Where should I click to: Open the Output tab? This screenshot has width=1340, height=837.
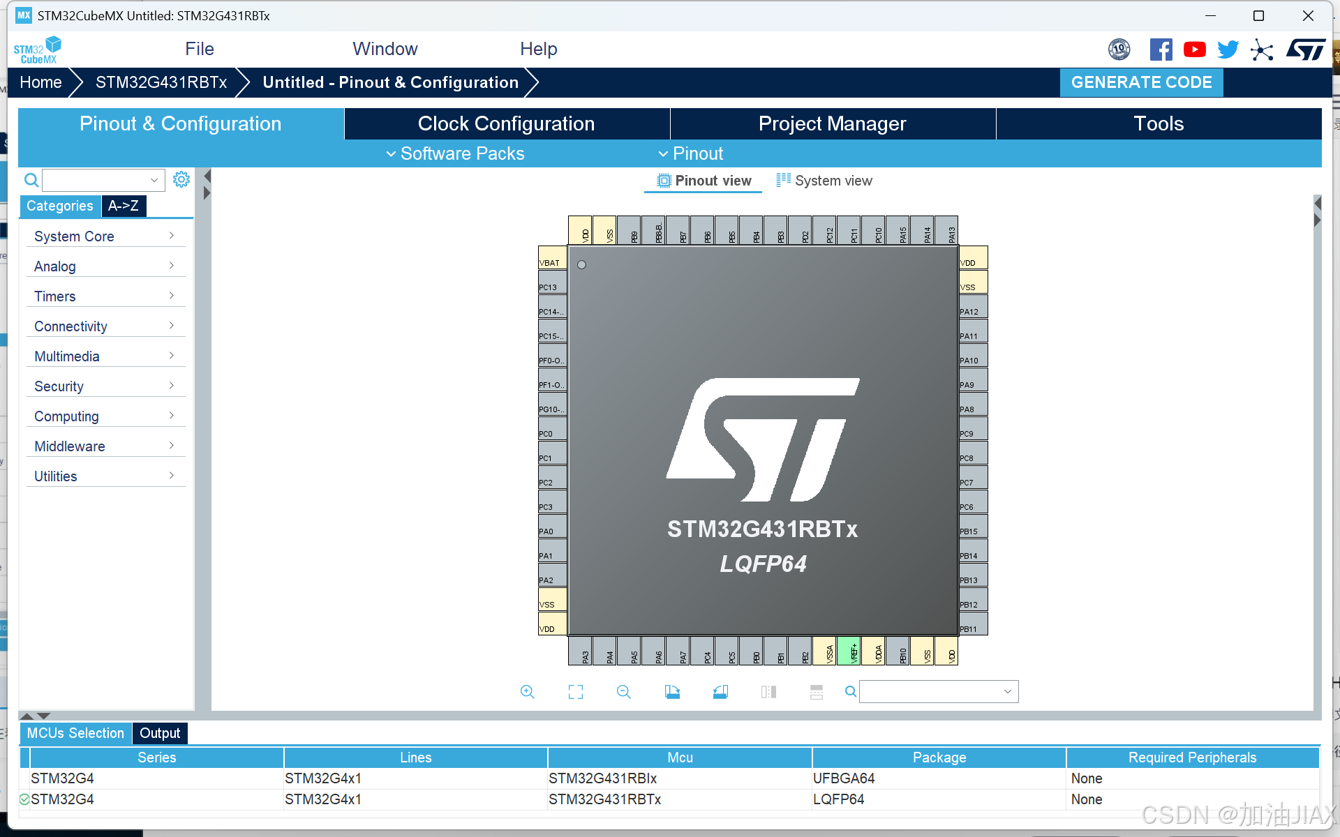[160, 733]
